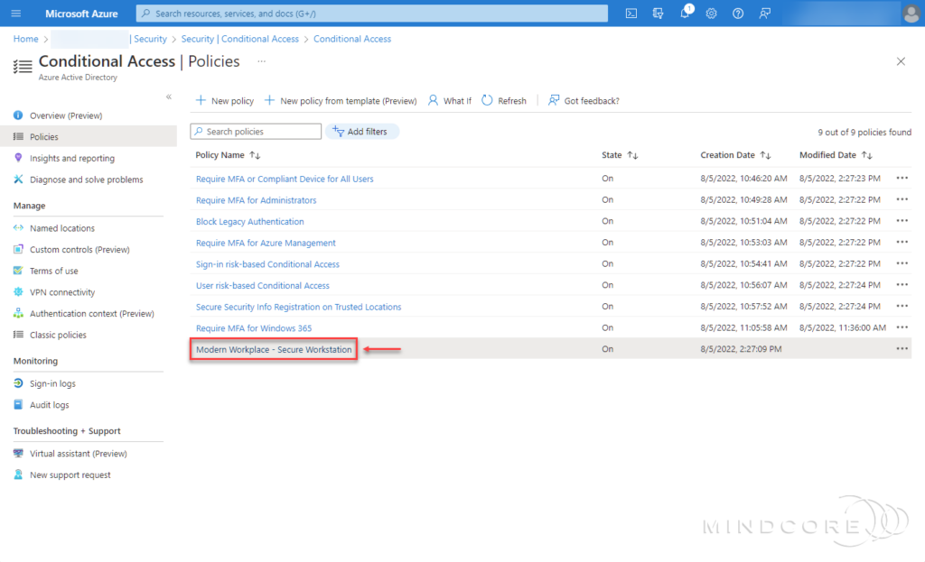Screen dimensions: 925x562
Task: Open the Cloud Shell in the top bar
Action: (x=631, y=13)
